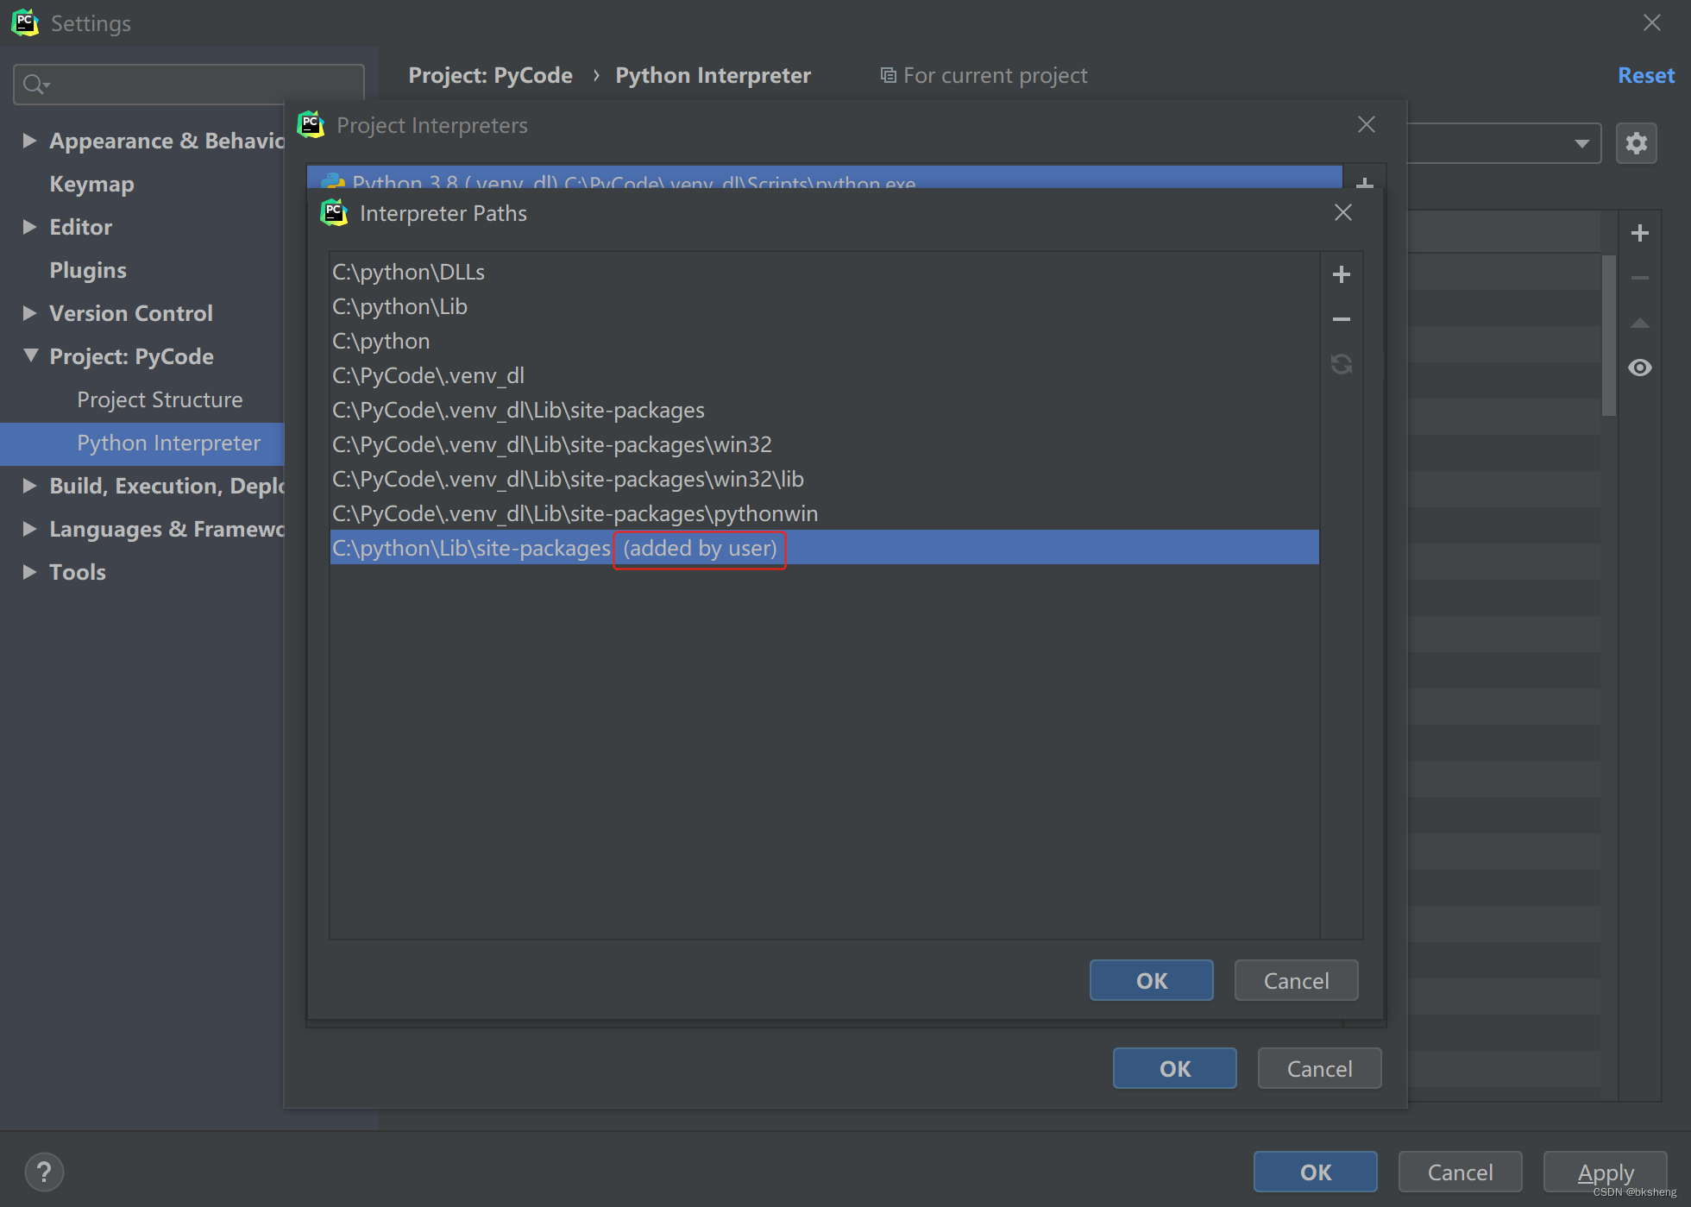
Task: Click OK in Interpreter Paths dialog
Action: coord(1152,980)
